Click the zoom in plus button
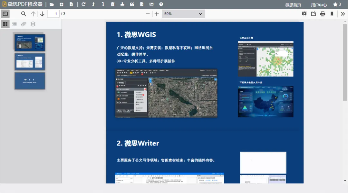The image size is (348, 193). (x=157, y=14)
